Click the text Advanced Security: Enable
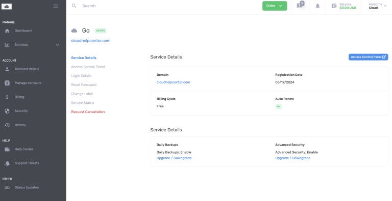Viewport: 392px width, 201px height. point(297,152)
